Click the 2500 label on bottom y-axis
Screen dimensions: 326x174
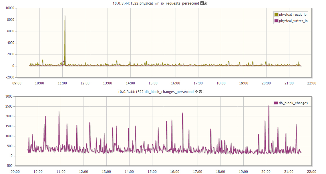point(9,106)
